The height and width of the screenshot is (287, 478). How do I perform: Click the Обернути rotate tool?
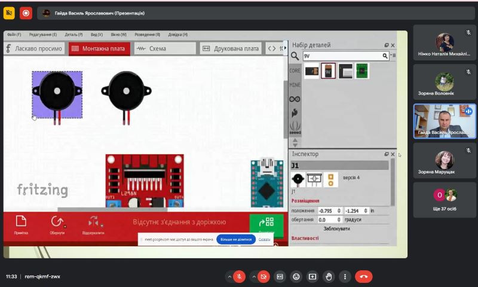pos(57,225)
